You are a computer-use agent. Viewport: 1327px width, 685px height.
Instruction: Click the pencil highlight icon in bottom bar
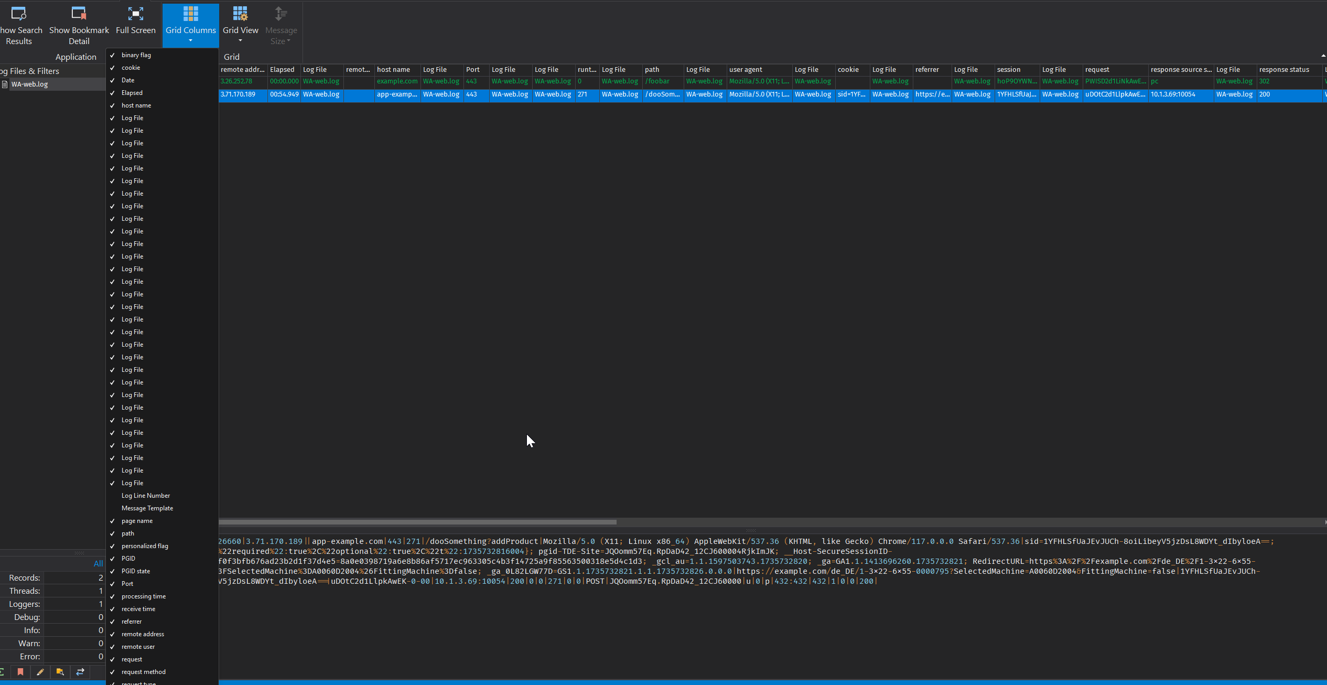coord(40,672)
